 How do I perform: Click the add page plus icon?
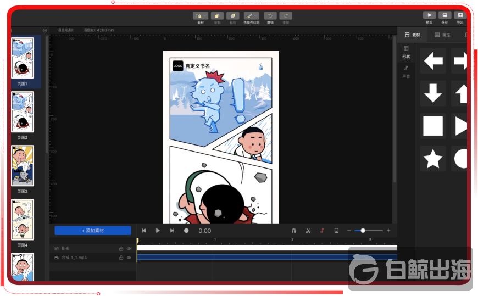tap(45, 30)
